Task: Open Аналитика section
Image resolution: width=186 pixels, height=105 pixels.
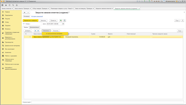Action: pyautogui.click(x=8, y=52)
